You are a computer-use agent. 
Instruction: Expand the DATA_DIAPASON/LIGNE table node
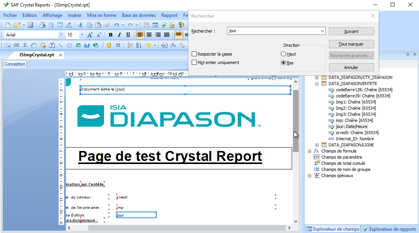pos(317,145)
